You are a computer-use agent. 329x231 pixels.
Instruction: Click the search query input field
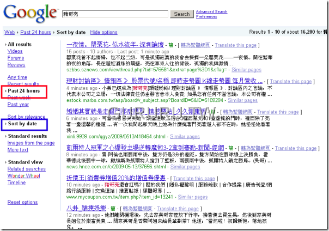(115, 14)
